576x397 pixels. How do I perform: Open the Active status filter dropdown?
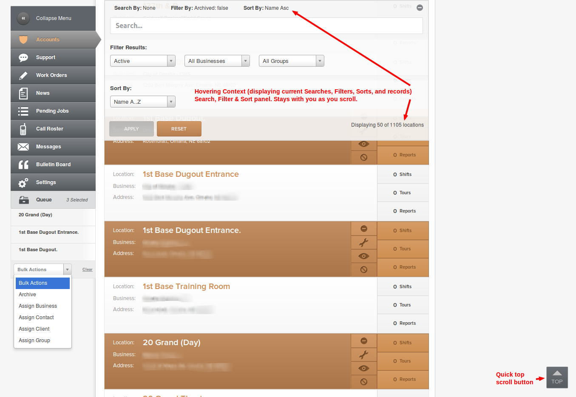(143, 61)
